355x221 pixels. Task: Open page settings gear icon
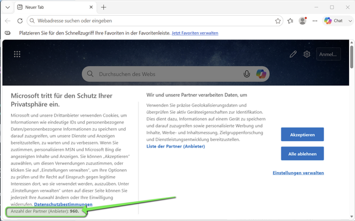307,54
